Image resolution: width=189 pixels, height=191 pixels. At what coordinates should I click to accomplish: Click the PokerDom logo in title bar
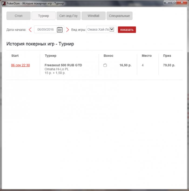4,4
